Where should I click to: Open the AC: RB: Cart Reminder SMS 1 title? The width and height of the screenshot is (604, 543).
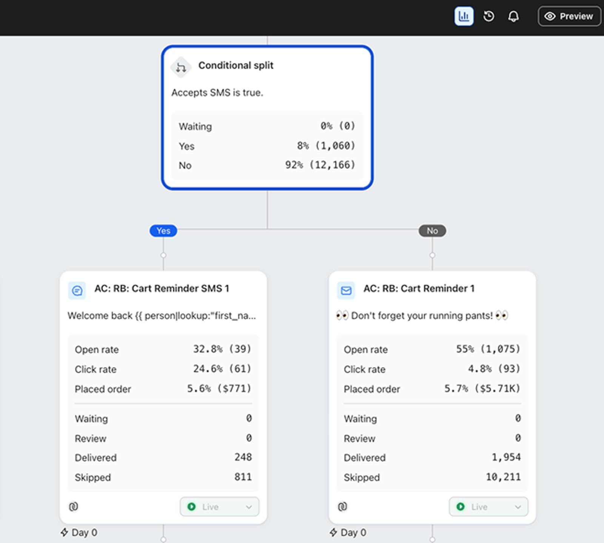(x=162, y=288)
